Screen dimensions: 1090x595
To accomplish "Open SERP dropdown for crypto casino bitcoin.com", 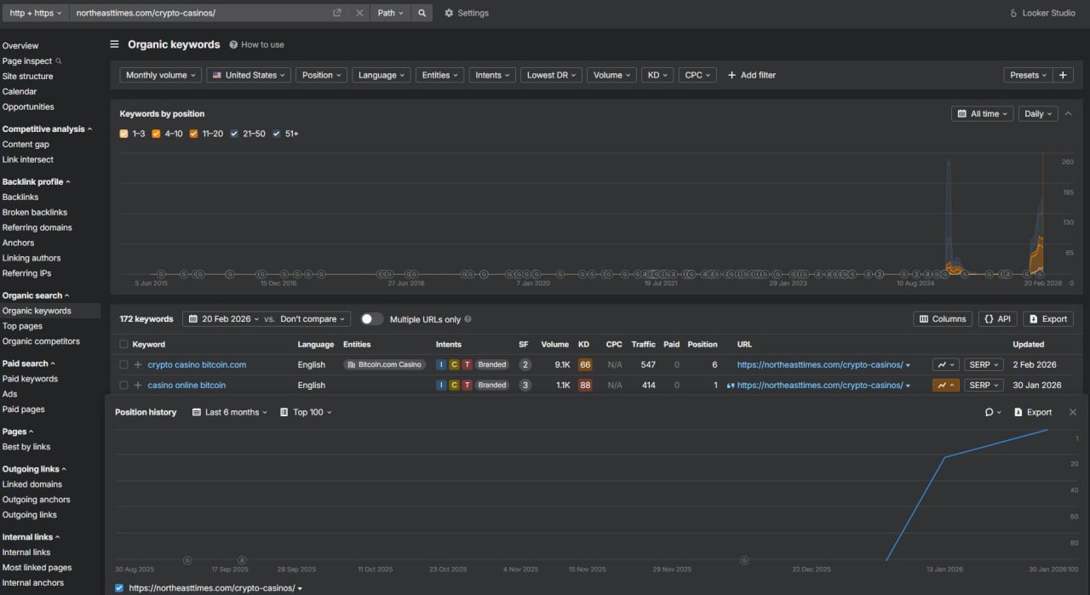I will (984, 364).
